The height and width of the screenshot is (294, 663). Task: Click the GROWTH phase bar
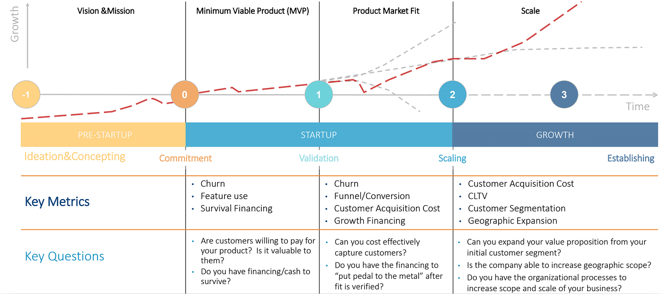coord(555,135)
